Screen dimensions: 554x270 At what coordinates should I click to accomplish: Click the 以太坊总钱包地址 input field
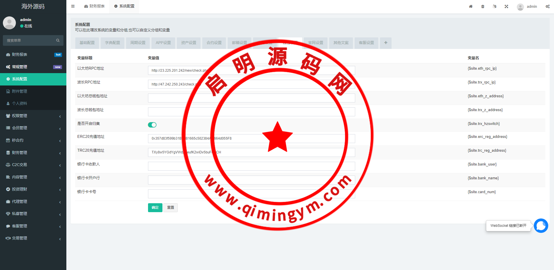pos(251,98)
